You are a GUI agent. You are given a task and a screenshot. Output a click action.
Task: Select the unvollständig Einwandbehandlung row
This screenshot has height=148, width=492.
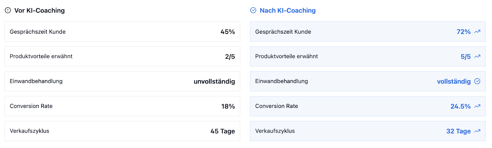(x=122, y=81)
